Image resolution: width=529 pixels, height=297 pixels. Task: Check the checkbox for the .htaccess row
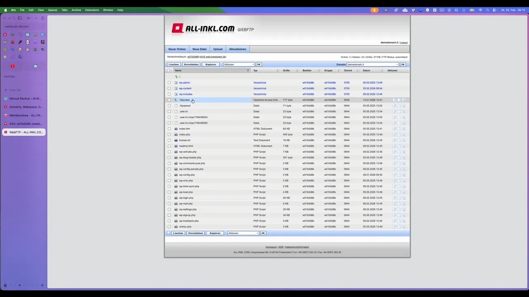(169, 100)
